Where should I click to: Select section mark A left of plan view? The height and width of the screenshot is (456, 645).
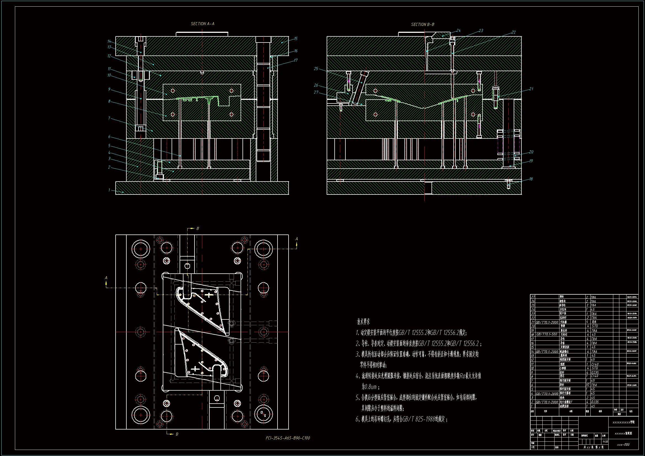pos(106,278)
